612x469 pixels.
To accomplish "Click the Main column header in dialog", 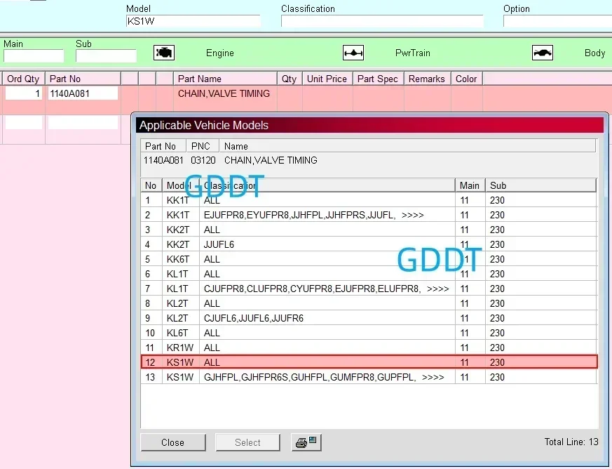I will pyautogui.click(x=470, y=185).
